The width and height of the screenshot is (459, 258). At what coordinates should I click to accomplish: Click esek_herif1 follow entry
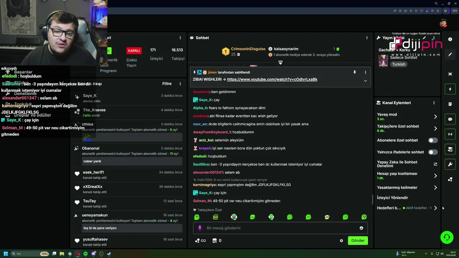[x=128, y=175]
